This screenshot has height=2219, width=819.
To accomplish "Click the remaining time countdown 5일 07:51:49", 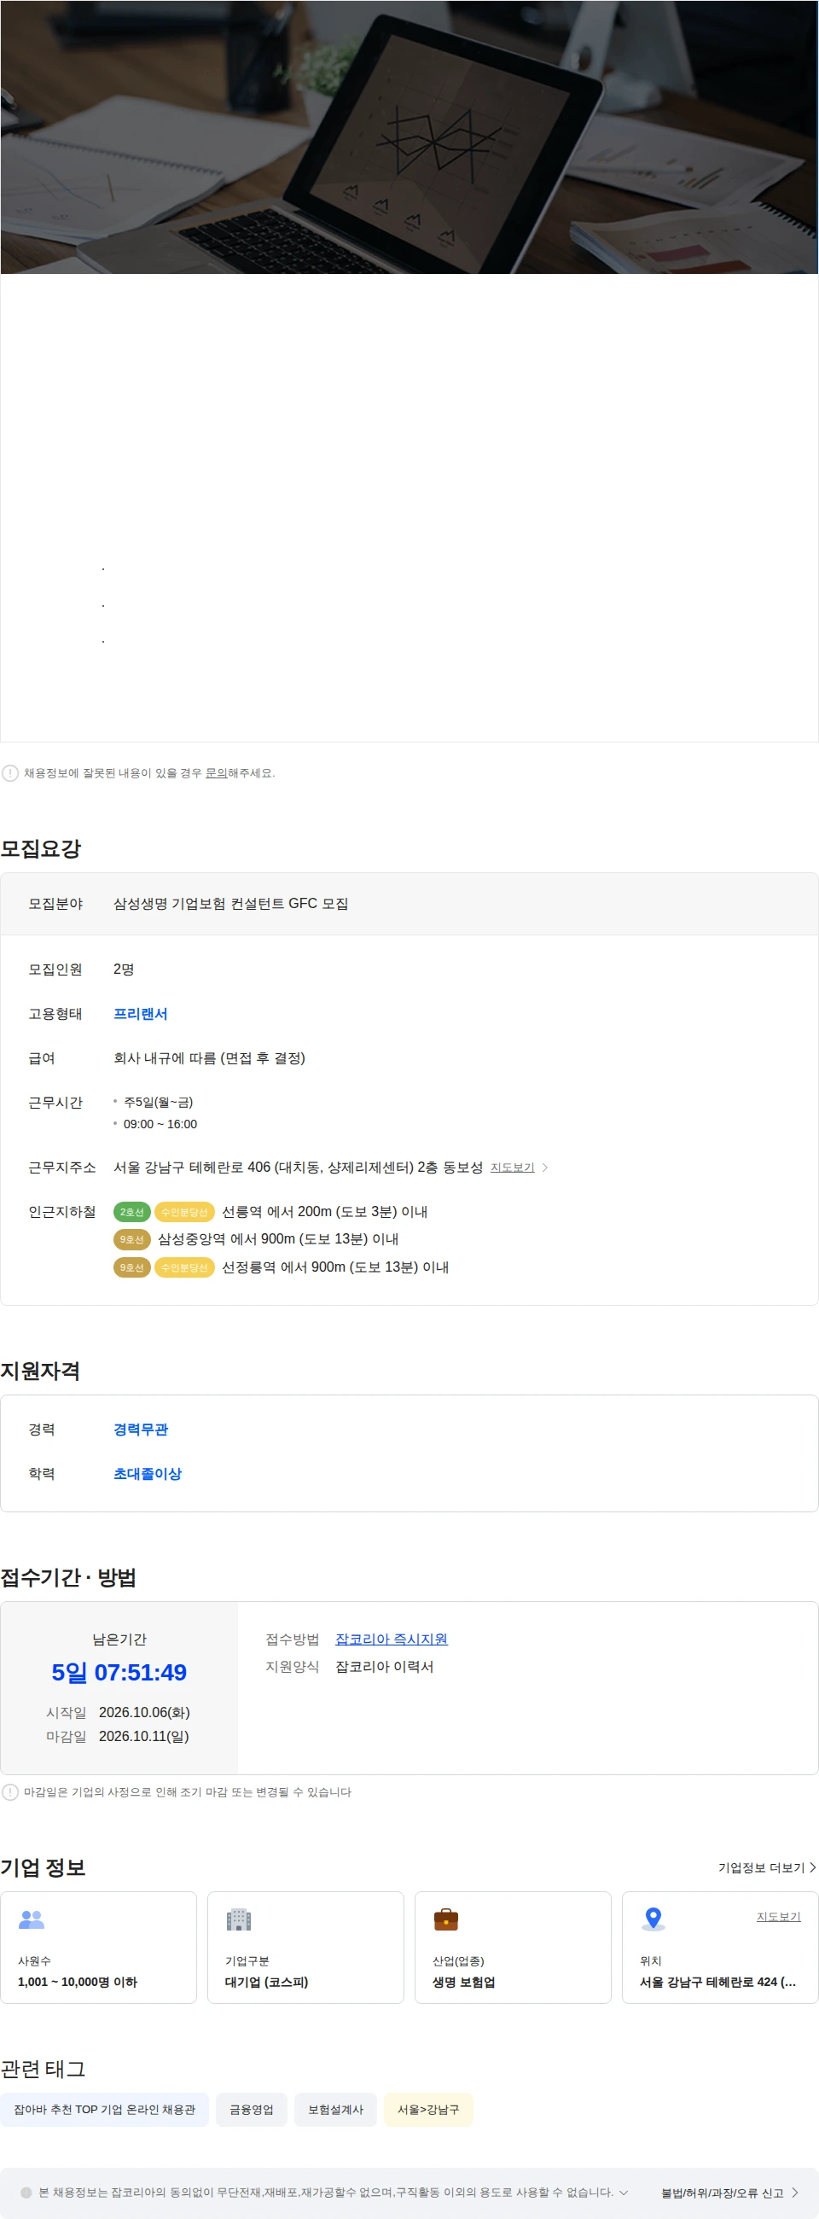I will (119, 1673).
